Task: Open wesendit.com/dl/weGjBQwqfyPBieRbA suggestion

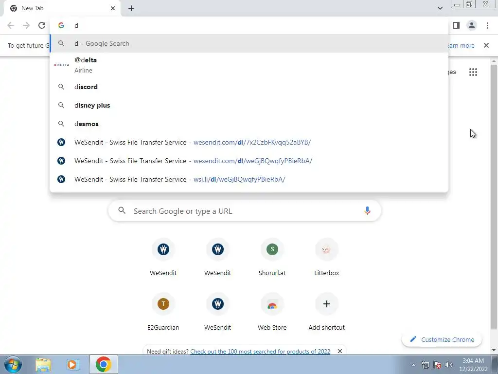Action: [x=249, y=161]
